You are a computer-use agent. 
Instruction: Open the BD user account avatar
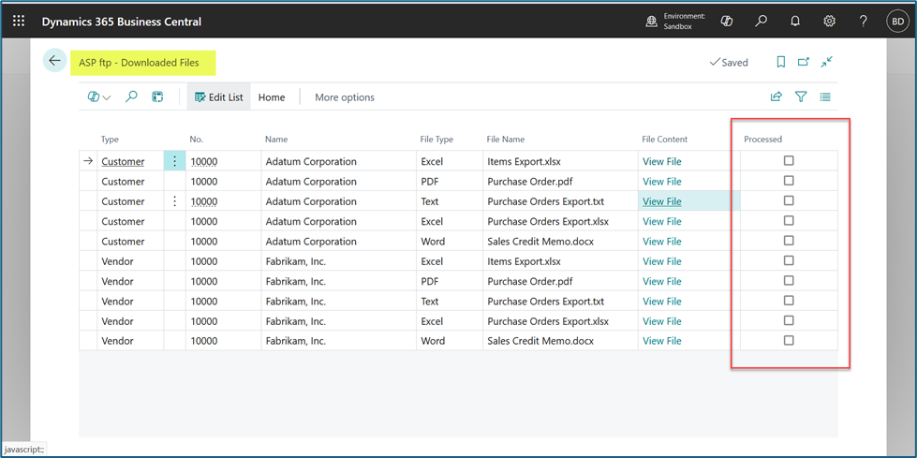[x=897, y=22]
